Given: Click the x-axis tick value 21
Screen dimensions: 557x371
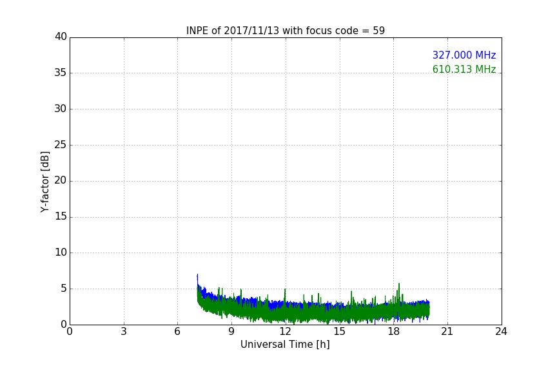Looking at the screenshot, I should (447, 332).
